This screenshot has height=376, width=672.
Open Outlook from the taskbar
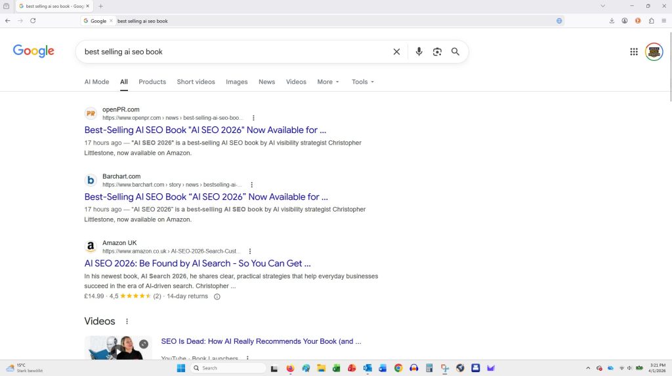tap(367, 368)
